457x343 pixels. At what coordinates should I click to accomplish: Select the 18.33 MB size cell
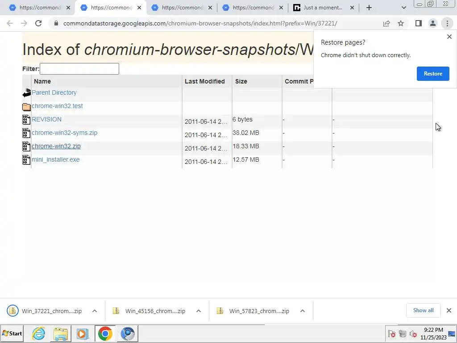tap(246, 146)
